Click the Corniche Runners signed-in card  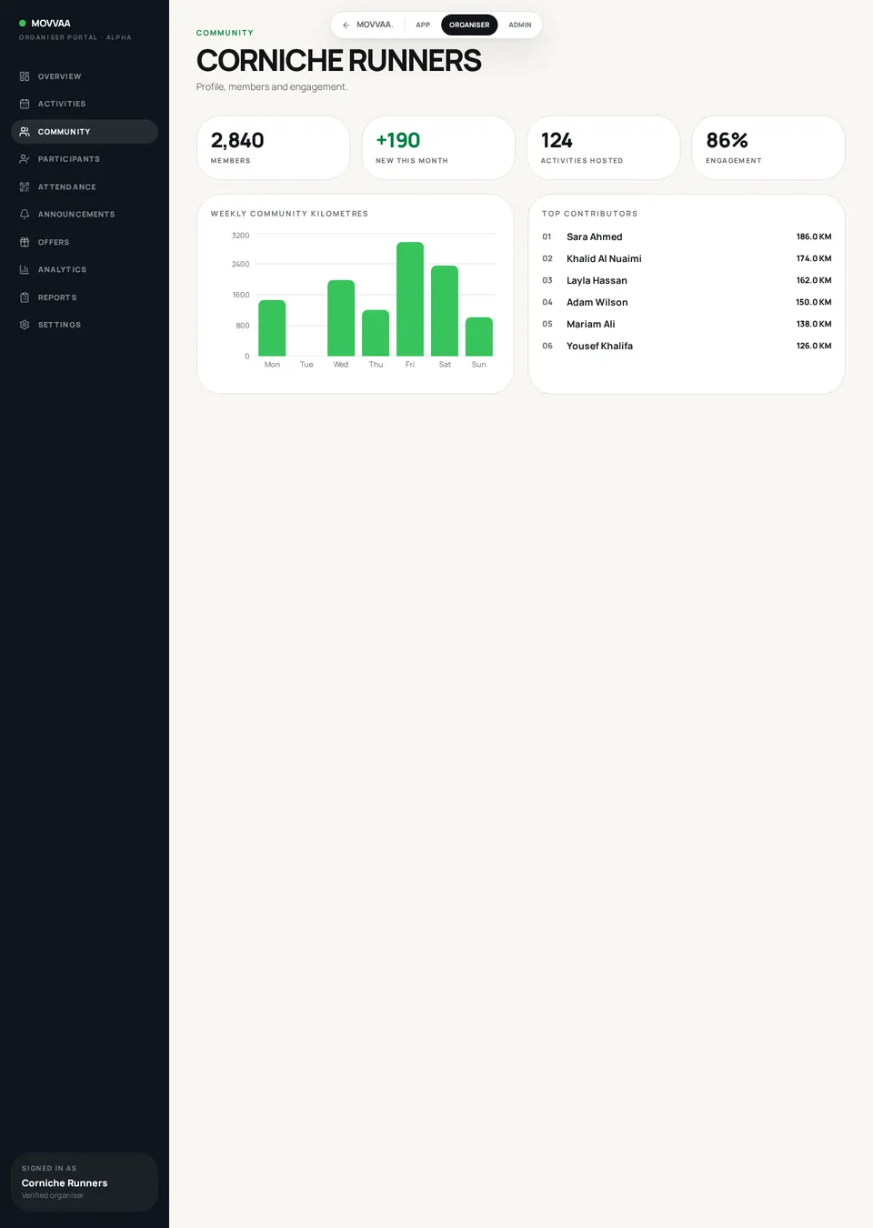click(85, 1182)
